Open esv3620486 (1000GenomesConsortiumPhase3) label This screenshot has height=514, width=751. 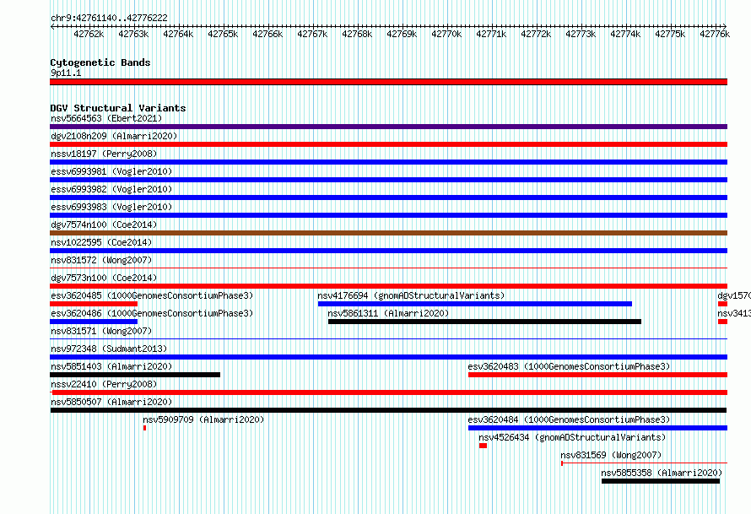tap(152, 313)
